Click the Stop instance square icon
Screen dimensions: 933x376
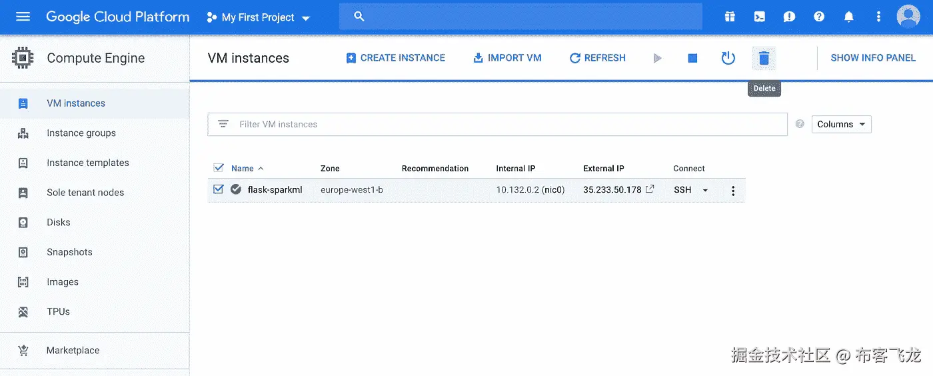(x=692, y=59)
